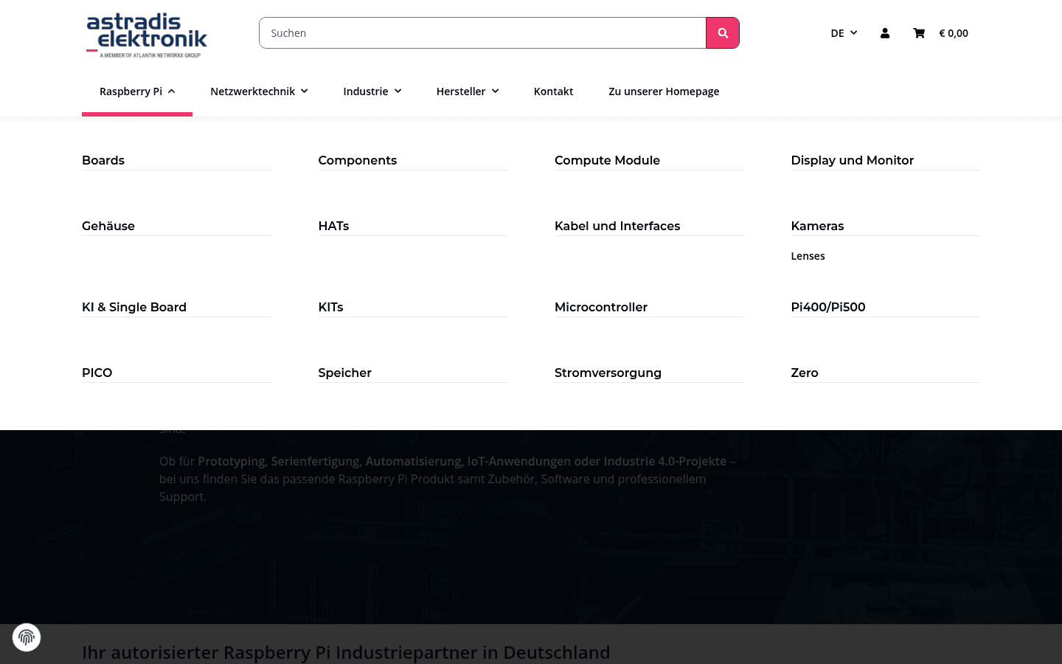Open the Compute Module category
This screenshot has height=664, width=1062.
[607, 160]
